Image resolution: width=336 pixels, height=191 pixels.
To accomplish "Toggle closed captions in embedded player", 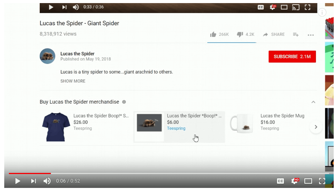I will 260,7.
